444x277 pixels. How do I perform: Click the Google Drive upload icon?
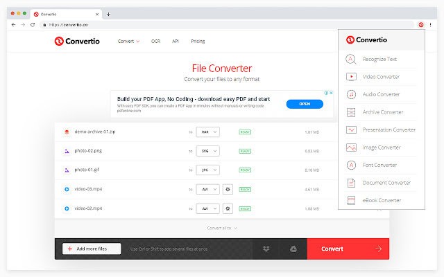[293, 249]
